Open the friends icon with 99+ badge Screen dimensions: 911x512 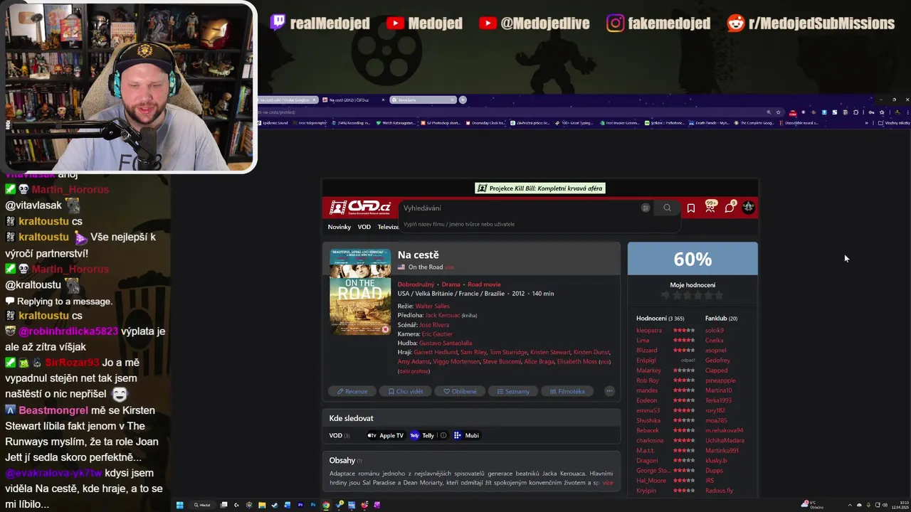click(710, 206)
